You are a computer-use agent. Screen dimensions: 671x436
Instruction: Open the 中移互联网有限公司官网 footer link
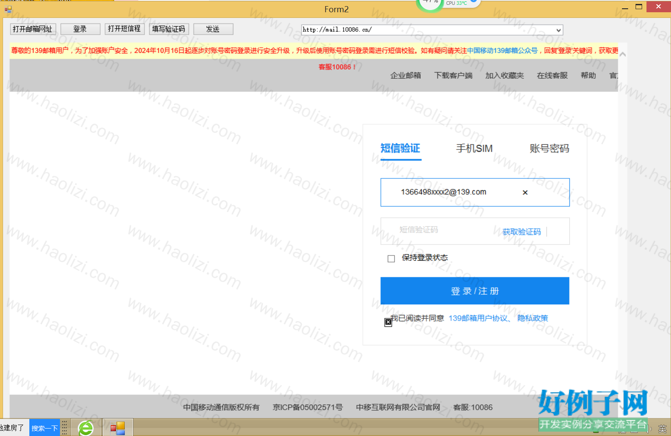click(x=398, y=407)
